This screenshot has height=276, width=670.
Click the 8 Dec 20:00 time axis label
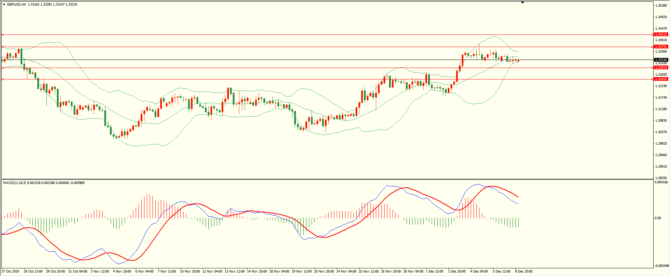[524, 271]
